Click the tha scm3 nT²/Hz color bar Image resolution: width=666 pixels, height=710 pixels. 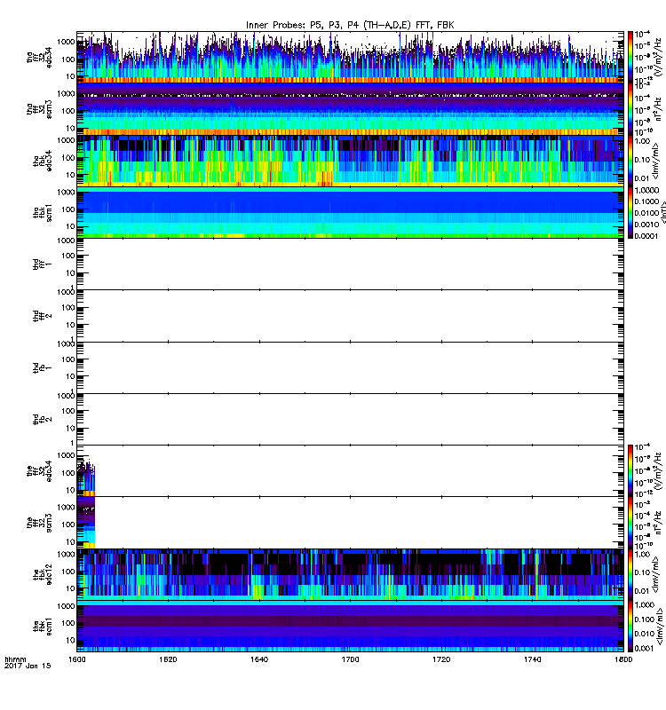pyautogui.click(x=630, y=109)
